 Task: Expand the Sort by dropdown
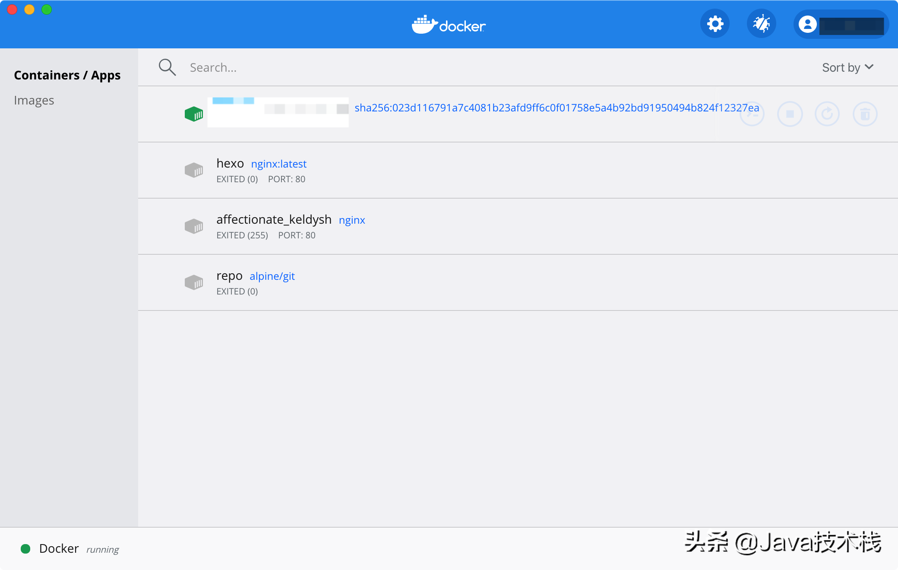tap(848, 67)
